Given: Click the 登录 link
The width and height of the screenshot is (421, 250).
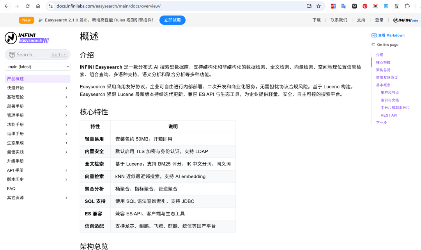Looking at the screenshot, I should click(379, 20).
